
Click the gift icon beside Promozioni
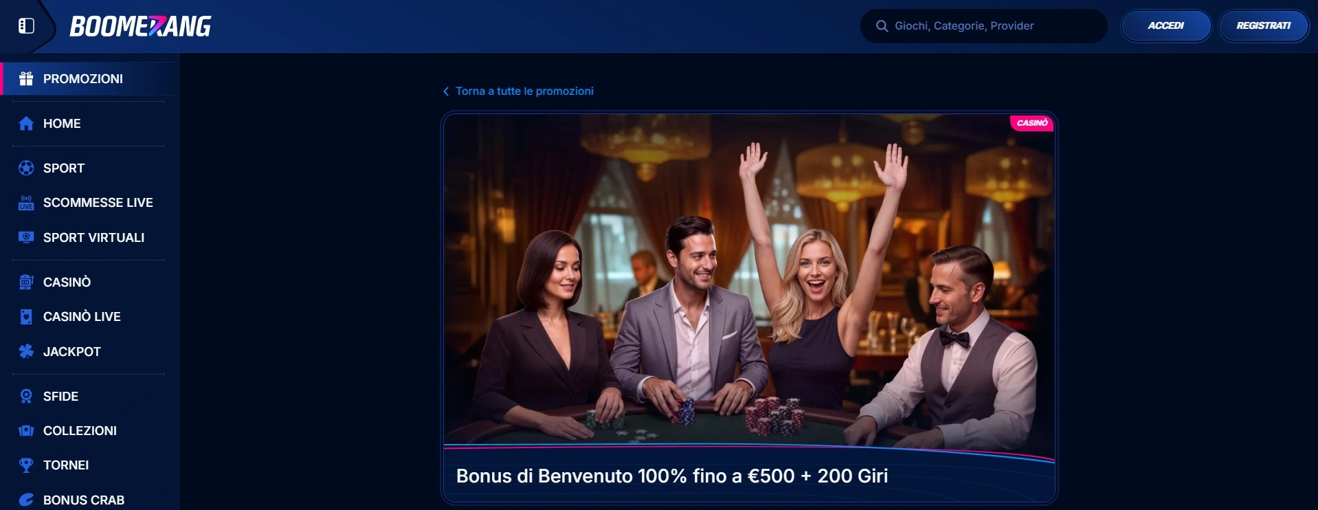point(26,78)
